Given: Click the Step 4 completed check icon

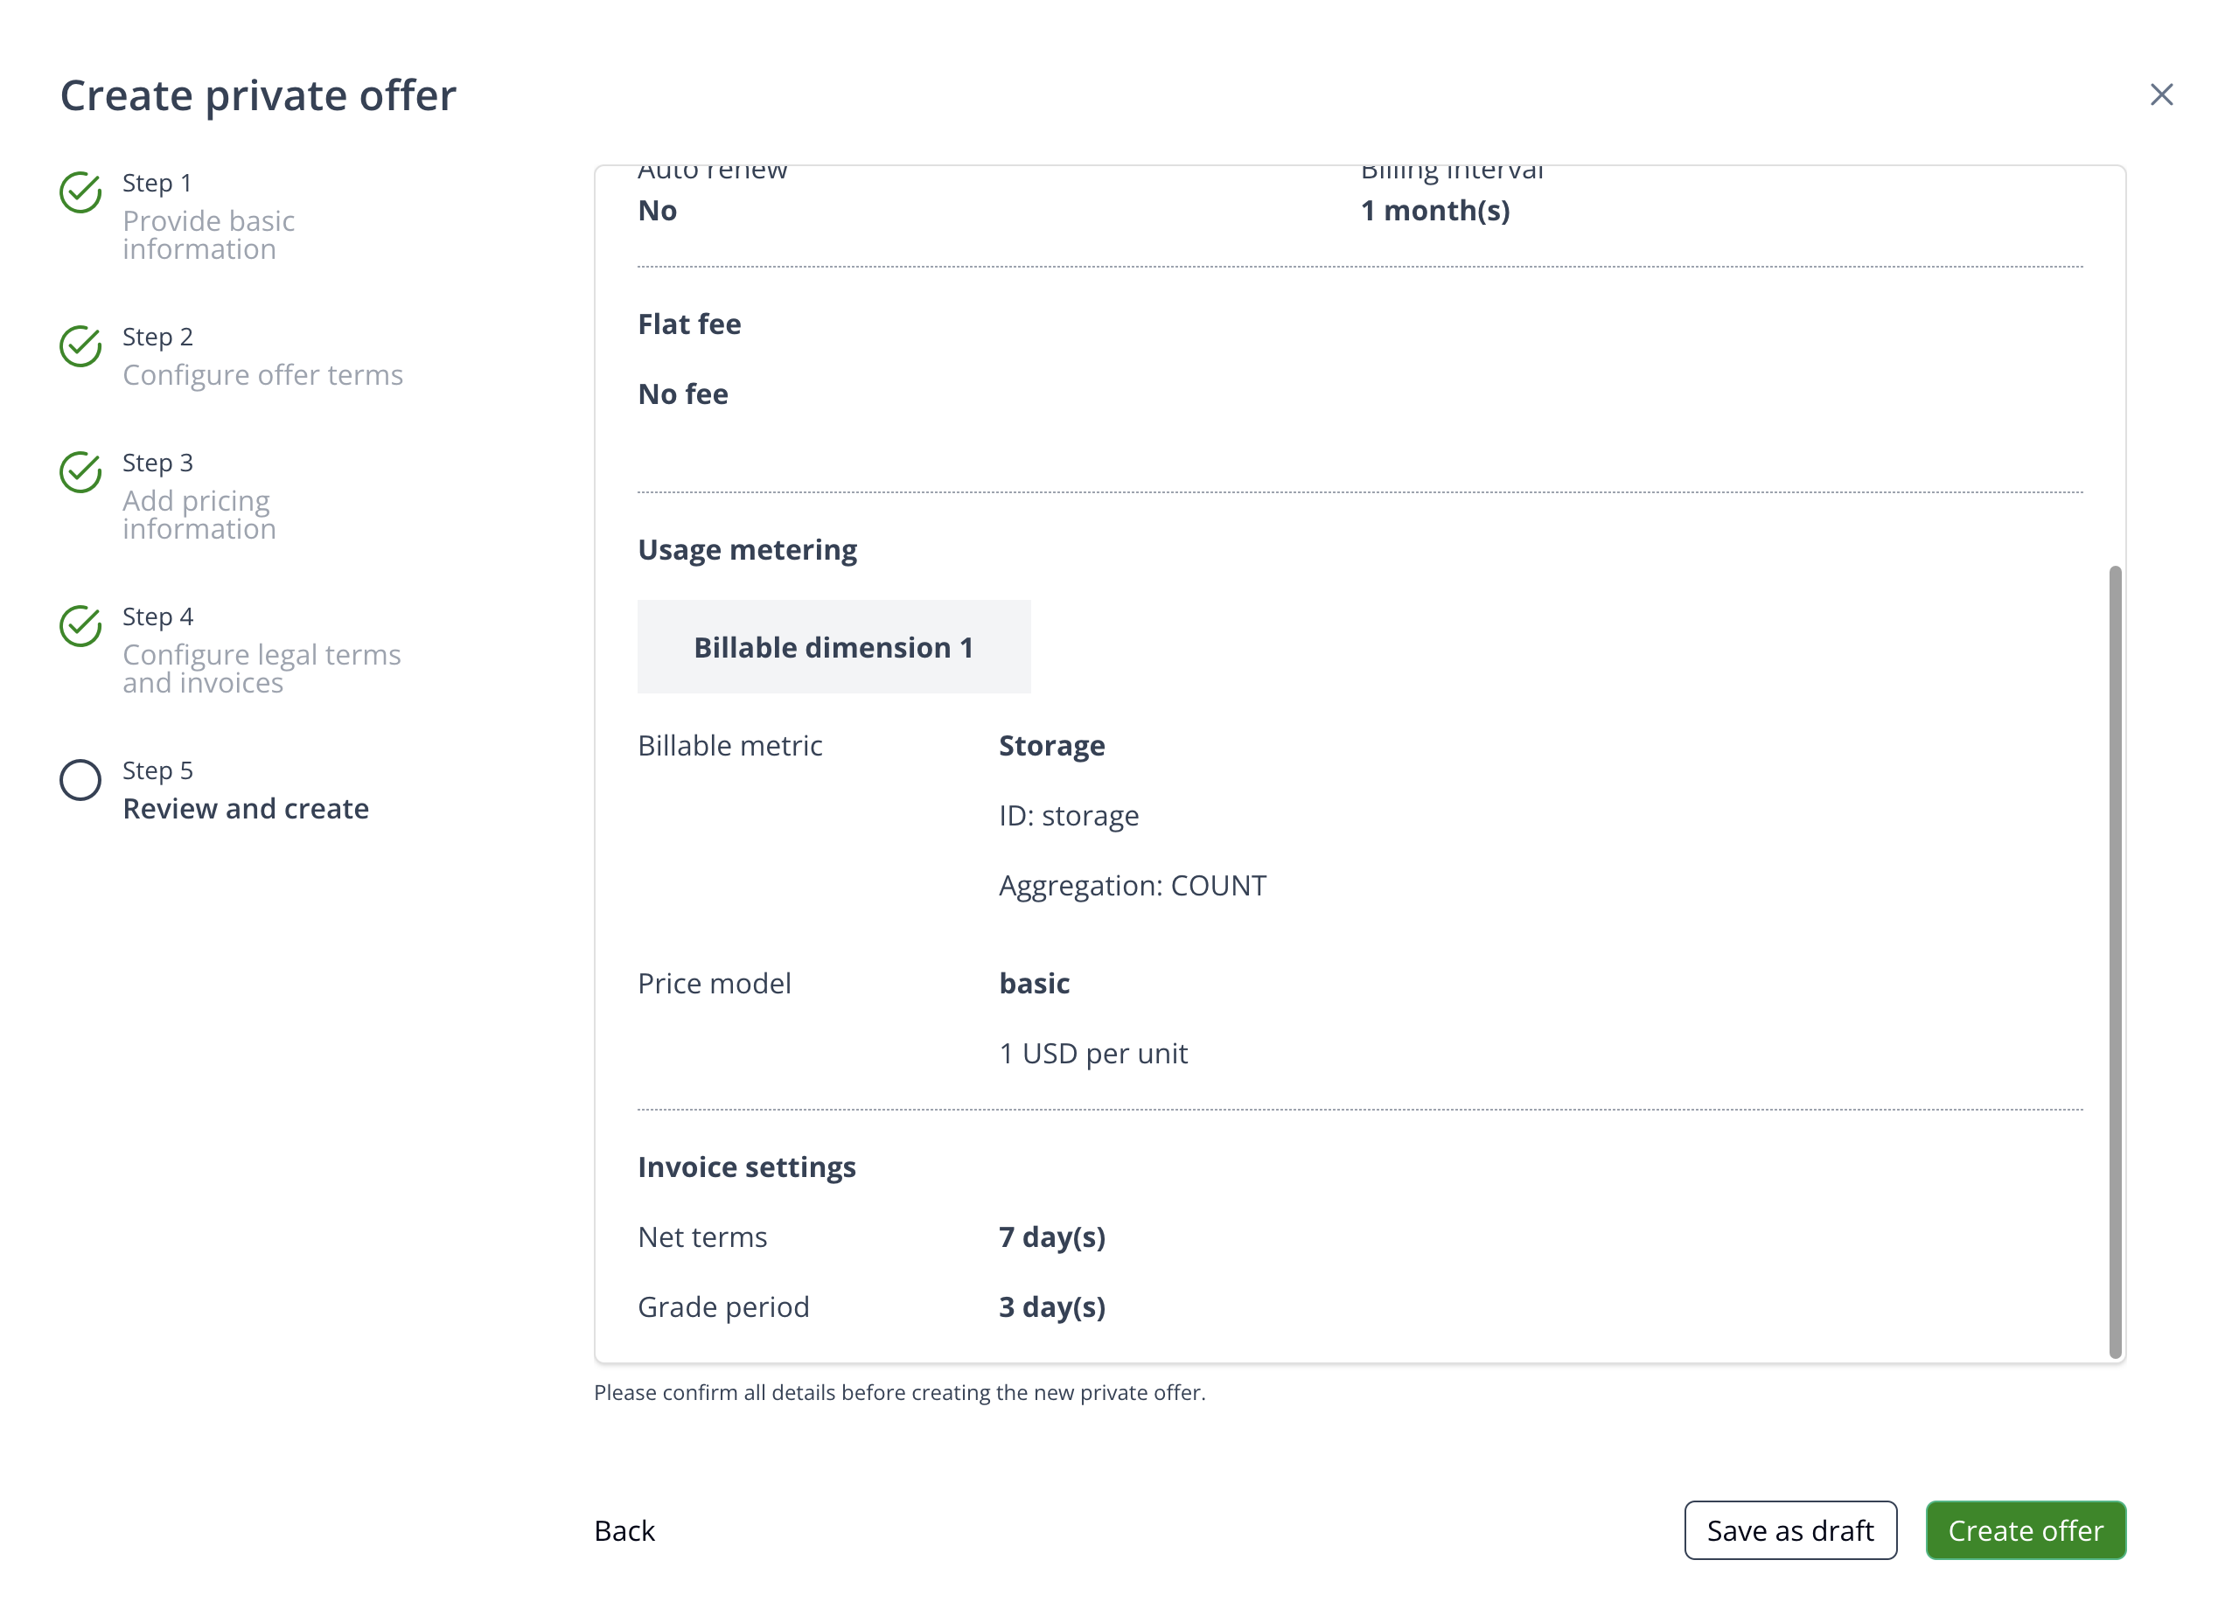Looking at the screenshot, I should (80, 626).
